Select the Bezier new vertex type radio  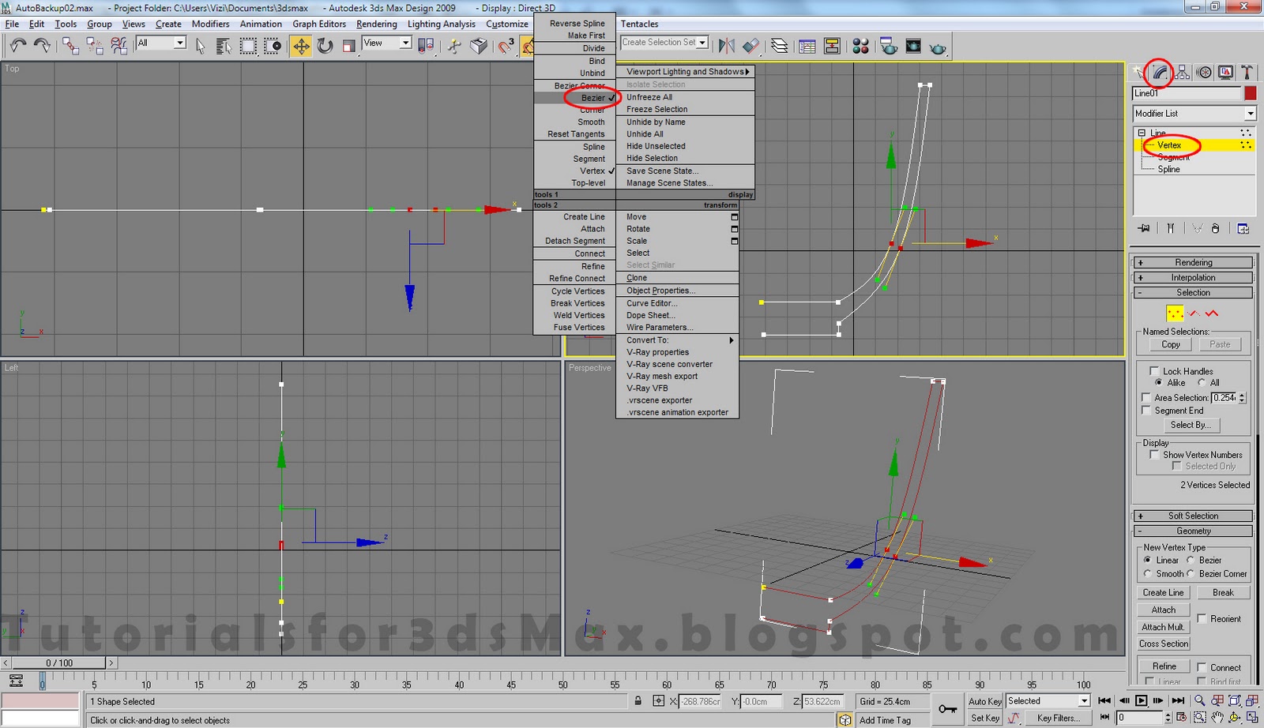coord(1191,560)
